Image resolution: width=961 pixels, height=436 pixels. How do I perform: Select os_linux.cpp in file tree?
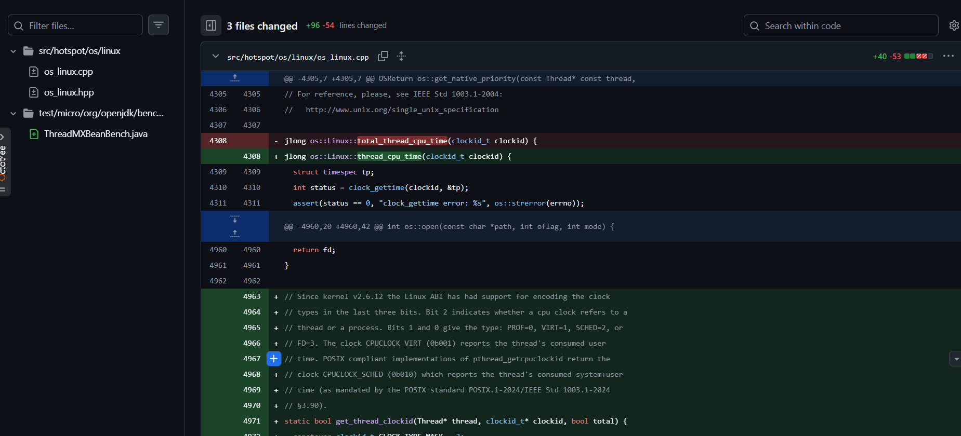coord(69,72)
